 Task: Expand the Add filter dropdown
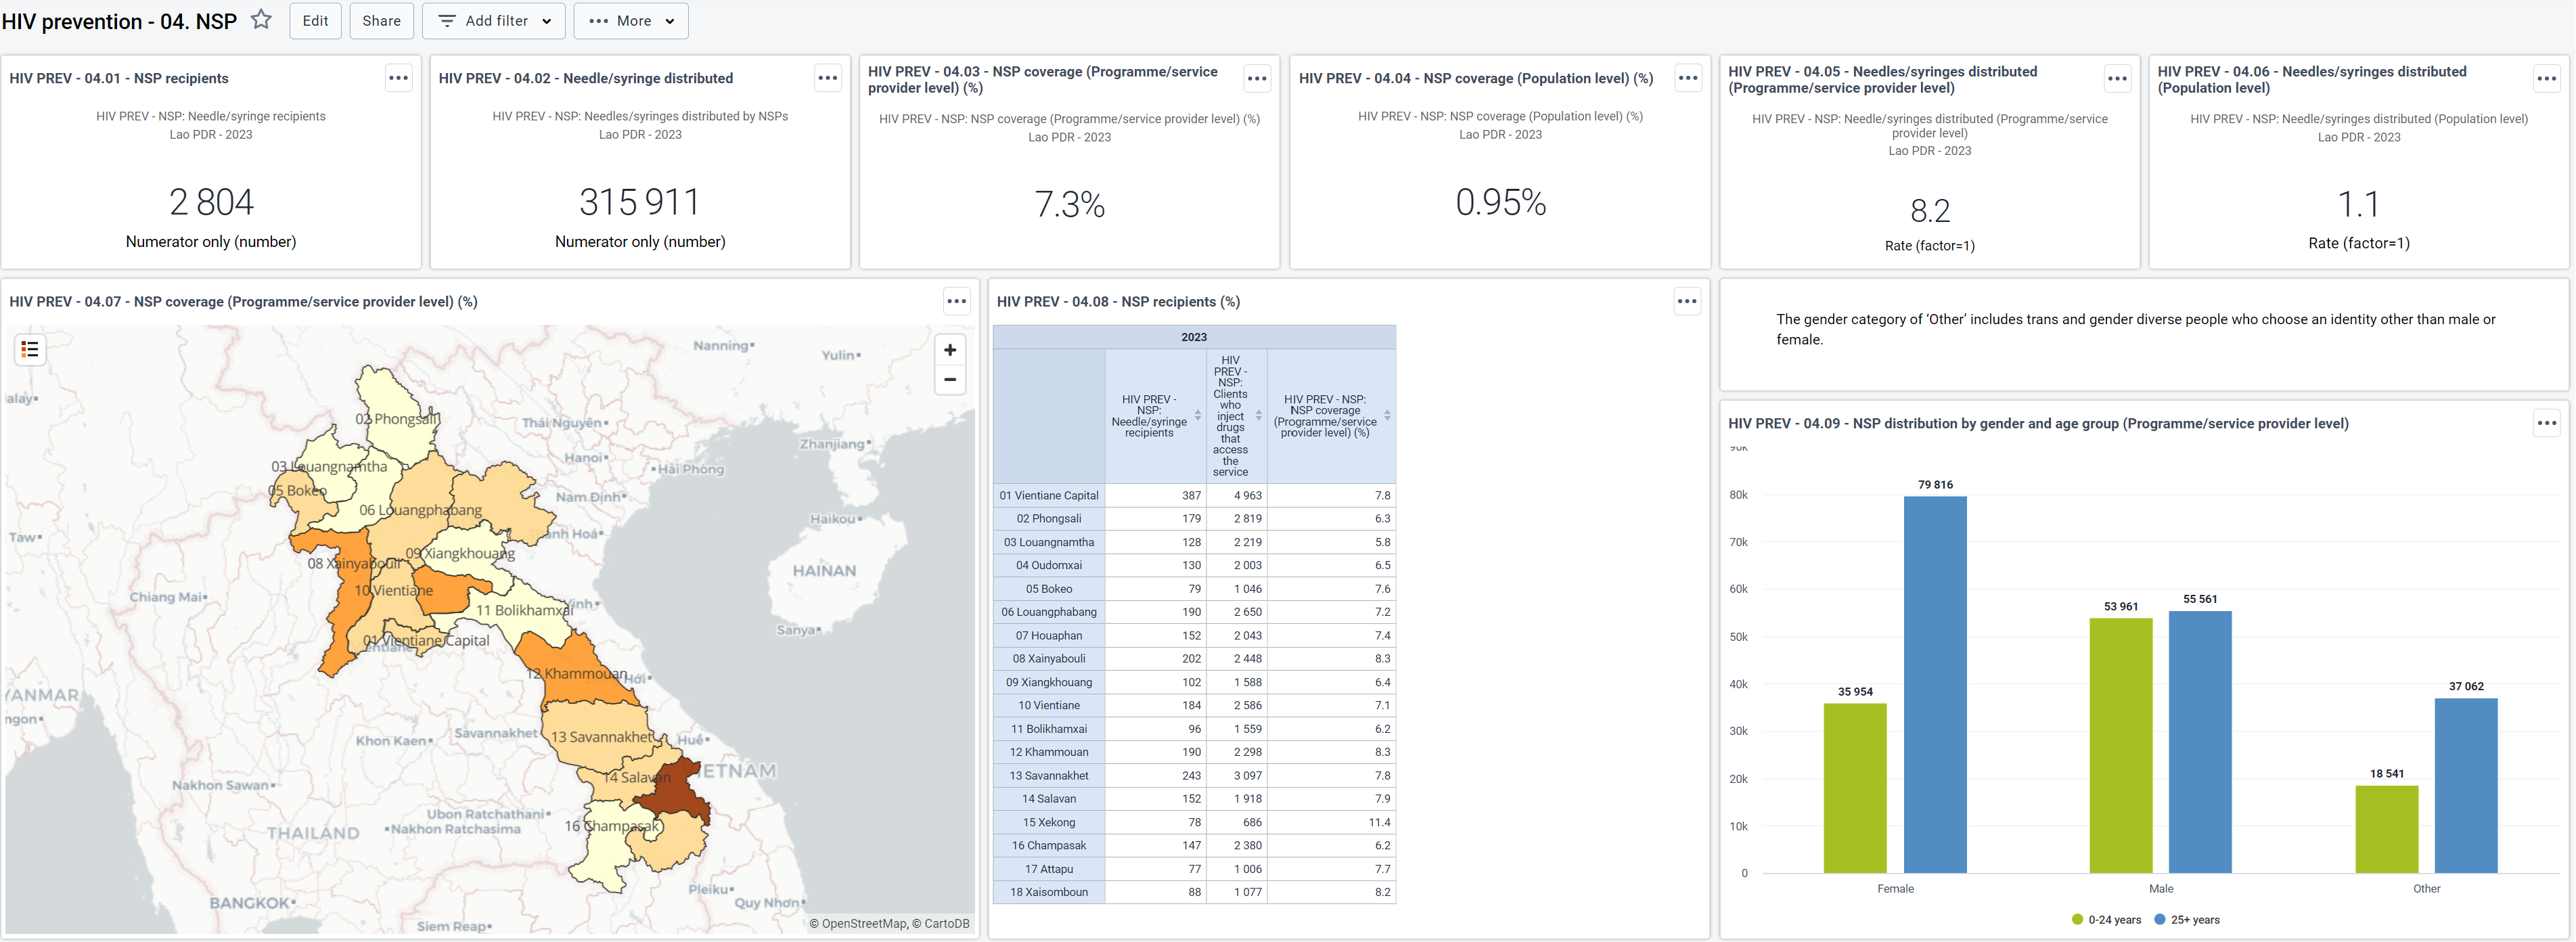[x=494, y=21]
